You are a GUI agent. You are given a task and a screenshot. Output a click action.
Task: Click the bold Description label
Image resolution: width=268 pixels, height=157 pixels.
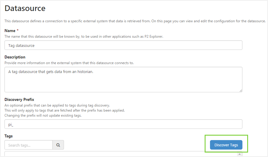15,57
